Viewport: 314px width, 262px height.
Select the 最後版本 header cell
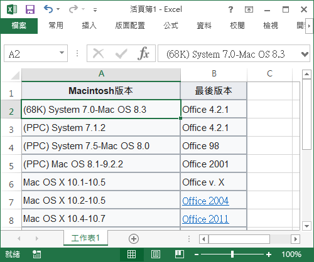pyautogui.click(x=214, y=91)
